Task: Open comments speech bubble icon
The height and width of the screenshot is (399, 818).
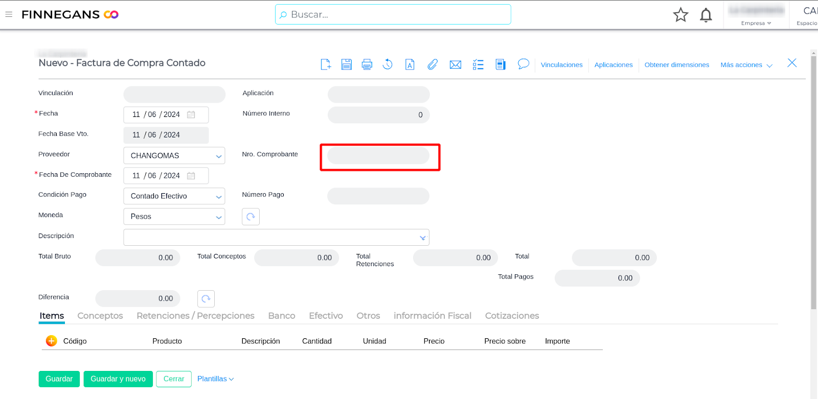Action: (x=523, y=64)
